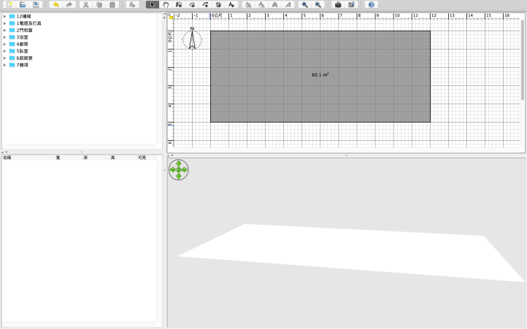Expand the 5臥室 catalog folder
The height and width of the screenshot is (329, 527).
click(4, 51)
